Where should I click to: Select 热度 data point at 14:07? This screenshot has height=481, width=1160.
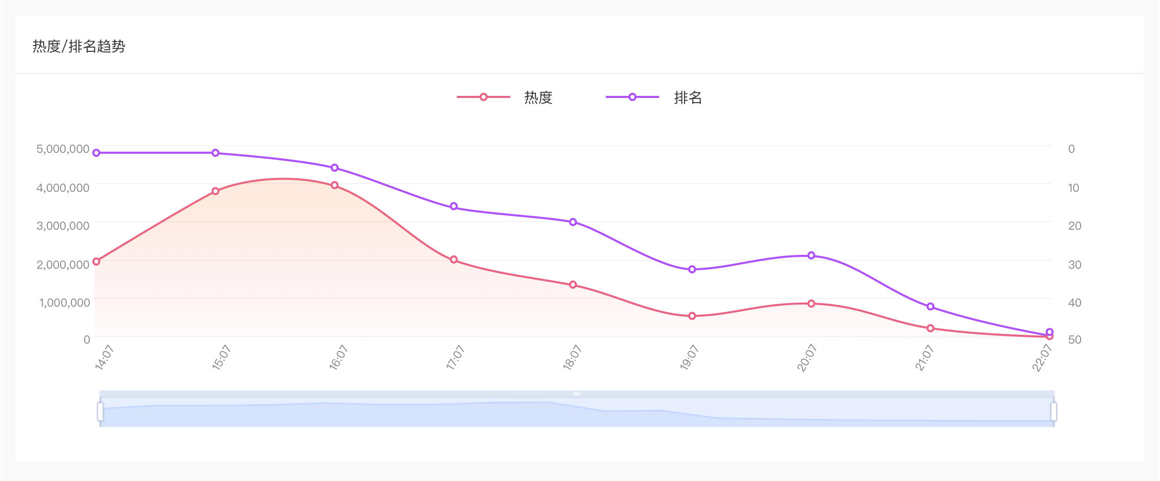96,262
